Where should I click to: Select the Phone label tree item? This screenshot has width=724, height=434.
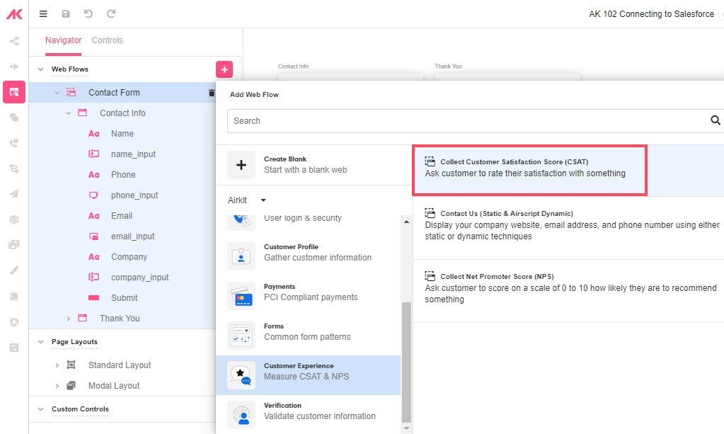coord(122,175)
